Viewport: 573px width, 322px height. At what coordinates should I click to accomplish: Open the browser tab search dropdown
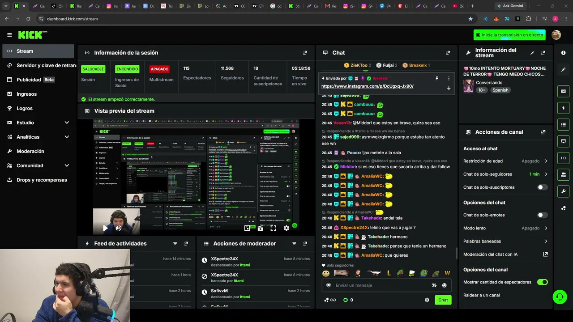(6, 6)
